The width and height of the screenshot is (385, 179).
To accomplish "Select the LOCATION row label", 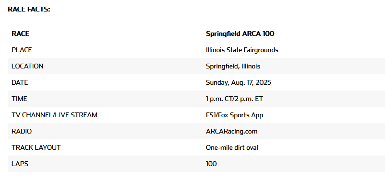I will click(27, 66).
